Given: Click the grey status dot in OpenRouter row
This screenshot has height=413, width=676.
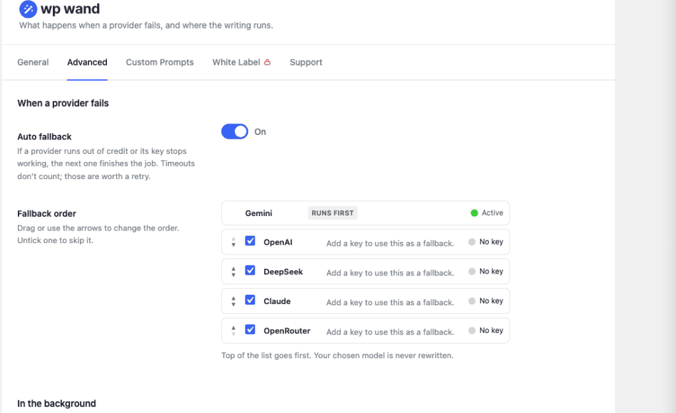Looking at the screenshot, I should 471,330.
